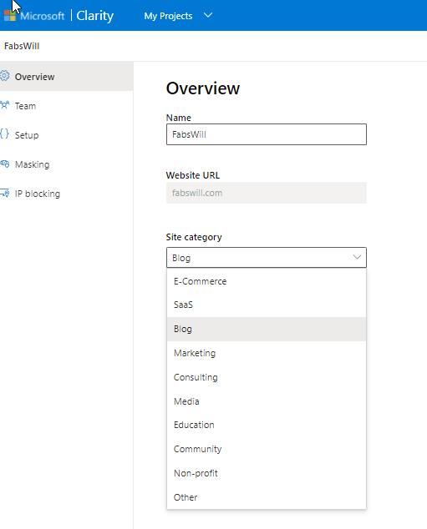Click the disabled Website URL field
427x529 pixels.
coord(267,193)
